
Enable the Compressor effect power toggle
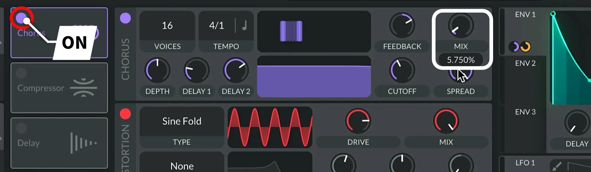tap(21, 73)
